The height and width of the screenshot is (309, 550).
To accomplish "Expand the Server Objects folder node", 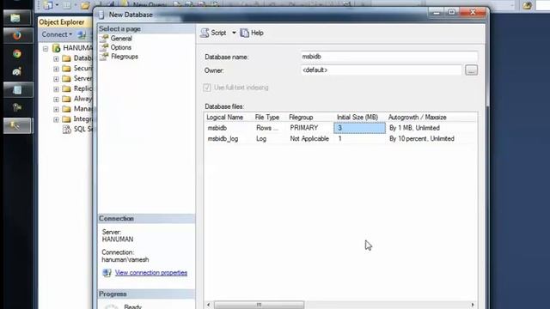I will coord(56,79).
